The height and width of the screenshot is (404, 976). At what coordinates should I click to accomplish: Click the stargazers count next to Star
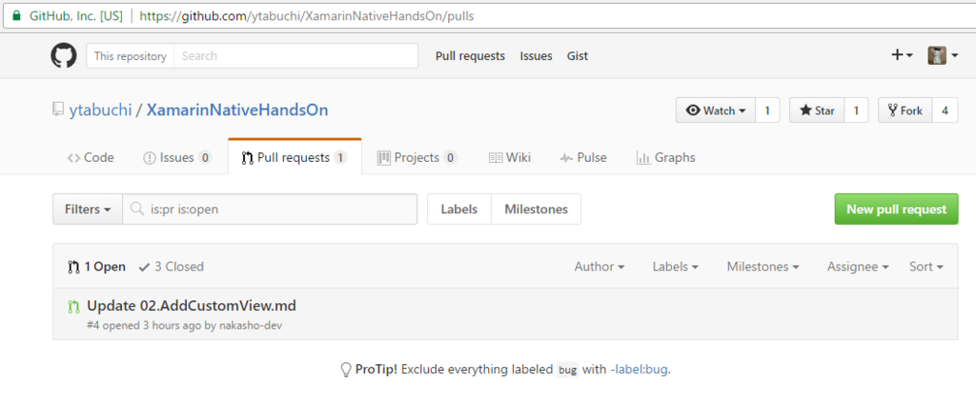(x=856, y=111)
